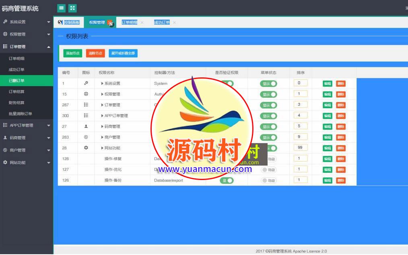This screenshot has height=255, width=408.
Task: Expand the 系统设置 tree row
Action: click(102, 83)
